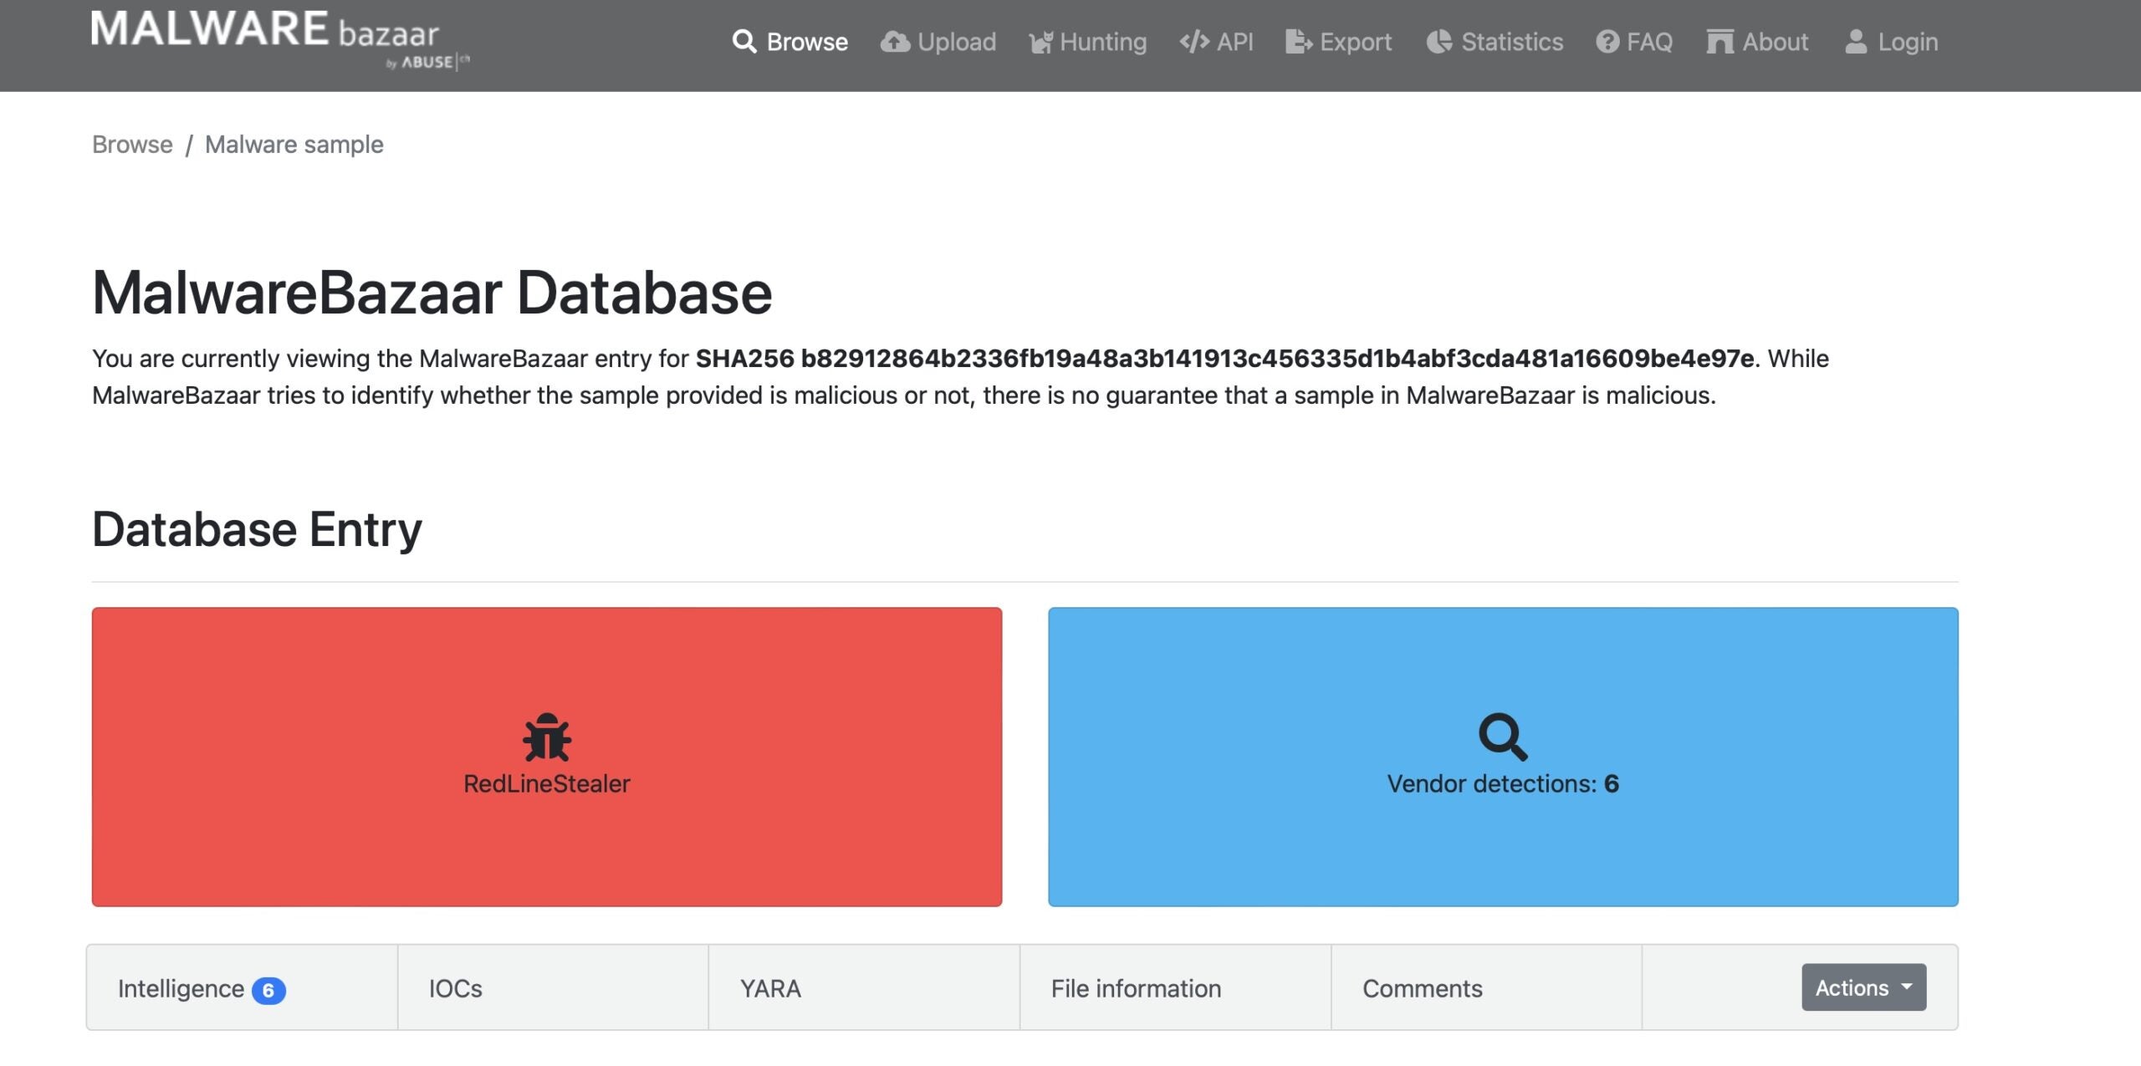
Task: Click the Hunting icon in navbar
Action: coord(1040,43)
